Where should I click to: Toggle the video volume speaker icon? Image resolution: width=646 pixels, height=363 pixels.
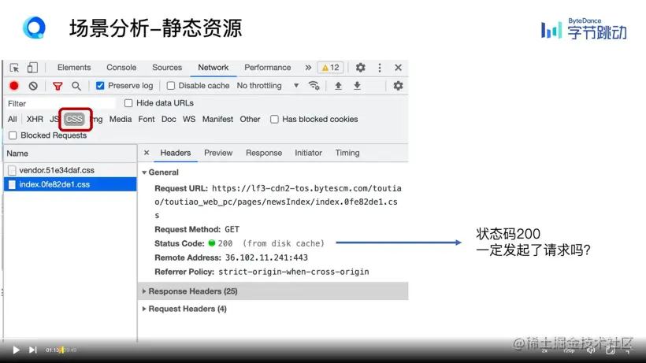[x=591, y=350]
